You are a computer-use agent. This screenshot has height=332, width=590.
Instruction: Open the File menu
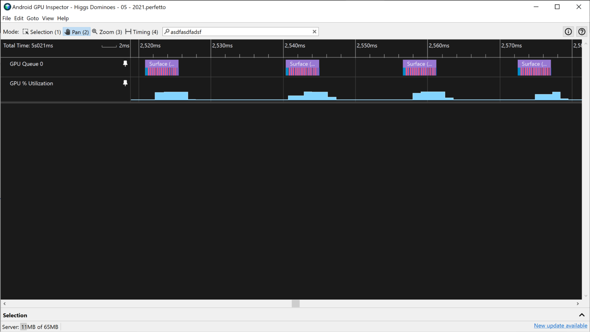6,18
